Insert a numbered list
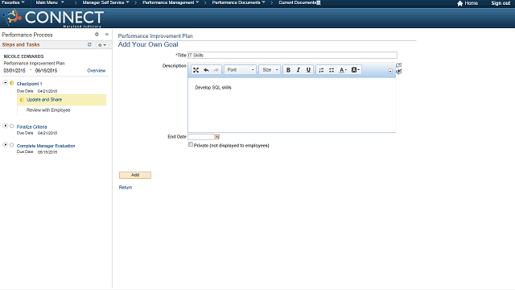515x290 pixels. [x=322, y=70]
